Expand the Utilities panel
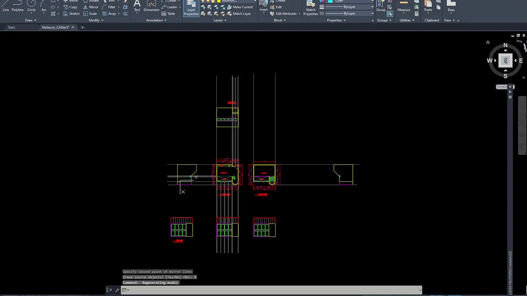The image size is (527, 296). [407, 20]
